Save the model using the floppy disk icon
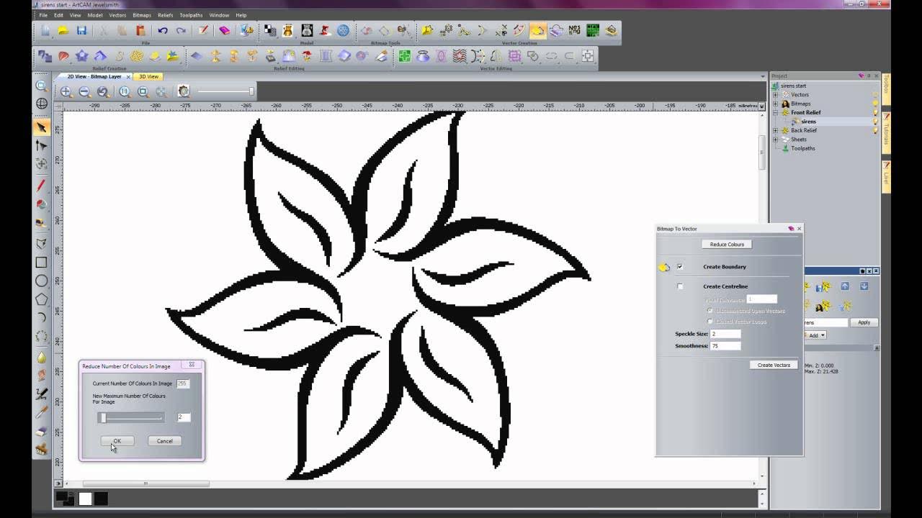 point(81,30)
